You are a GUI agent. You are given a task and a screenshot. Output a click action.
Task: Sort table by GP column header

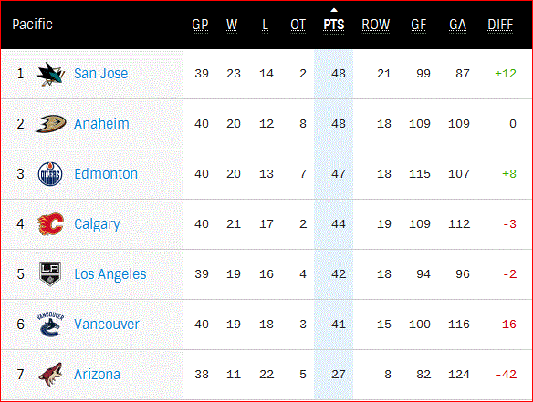[x=200, y=25]
